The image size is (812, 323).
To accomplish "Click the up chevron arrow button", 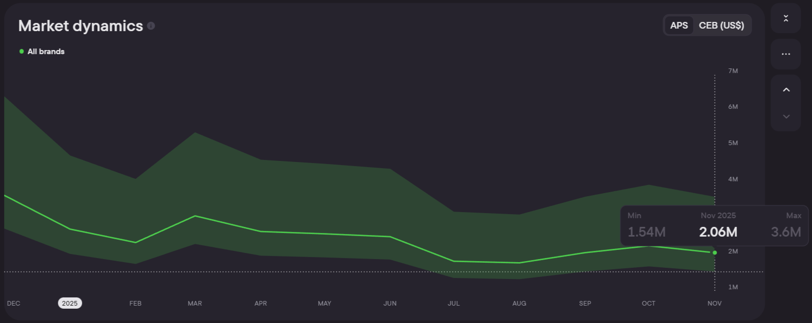I will (786, 90).
